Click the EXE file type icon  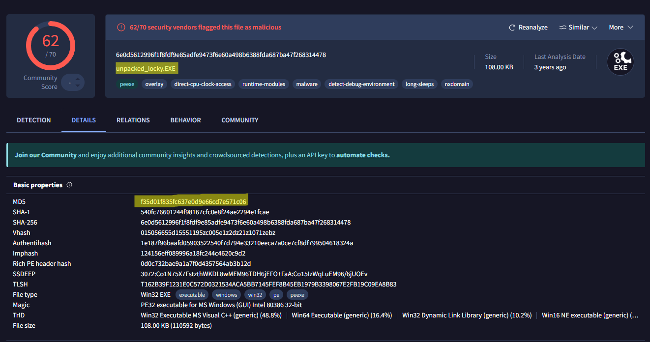click(620, 62)
